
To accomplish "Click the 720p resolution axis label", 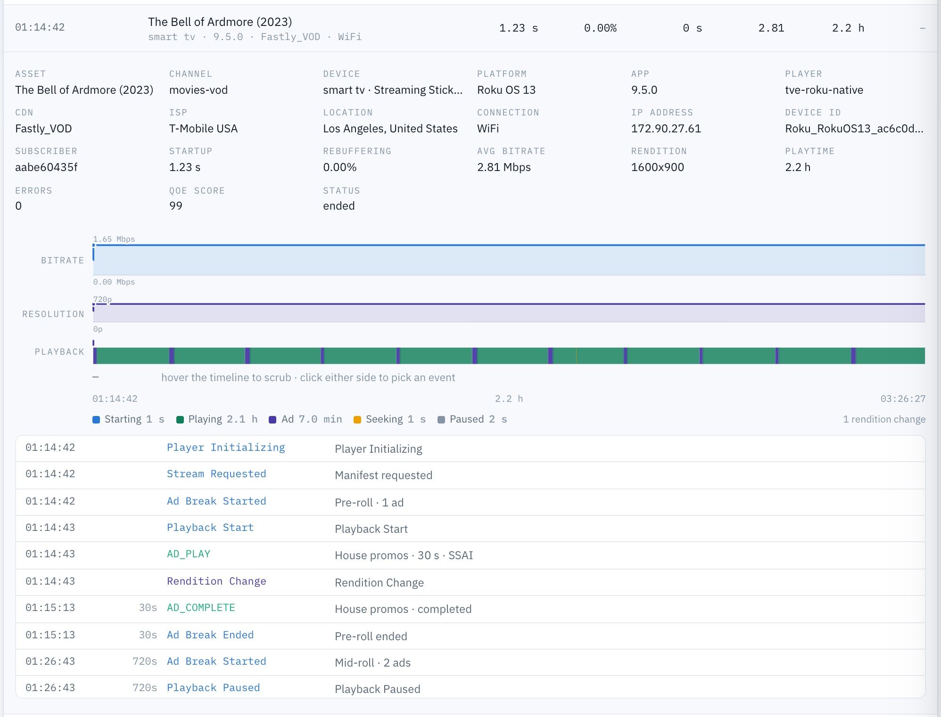I will click(x=102, y=299).
